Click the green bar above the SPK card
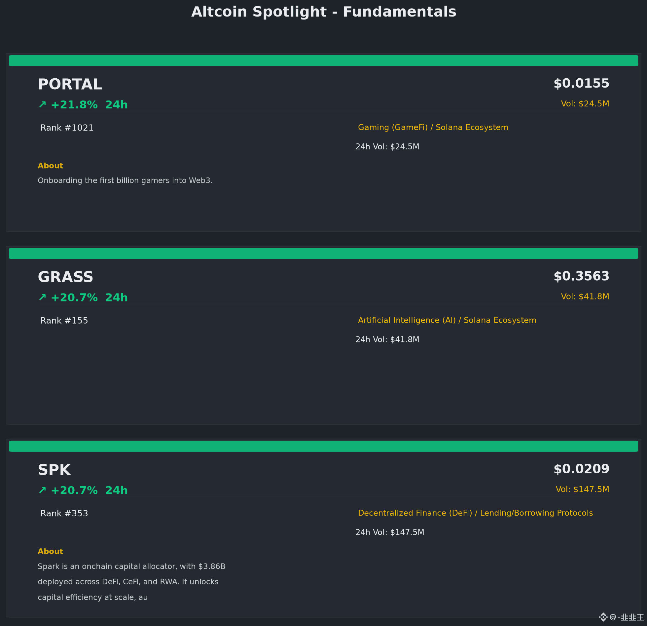The image size is (647, 626). [x=323, y=446]
